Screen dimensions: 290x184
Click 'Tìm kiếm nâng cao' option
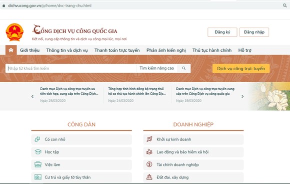pyautogui.click(x=157, y=68)
